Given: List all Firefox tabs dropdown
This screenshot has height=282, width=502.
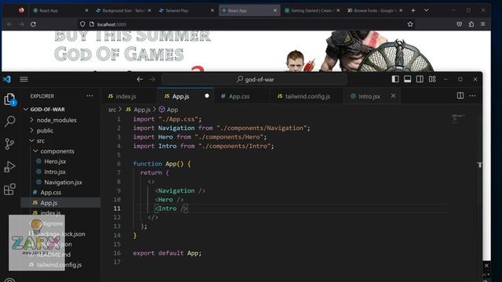Looking at the screenshot, I should (426, 10).
